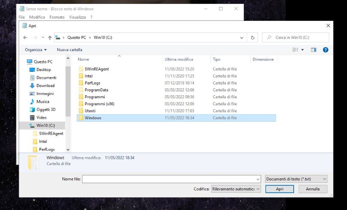Click the Apri button

[279, 189]
